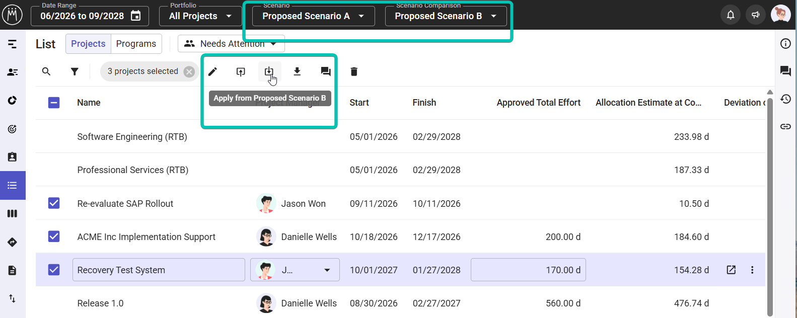Open the filter funnel icon
This screenshot has width=797, height=318.
click(x=75, y=71)
